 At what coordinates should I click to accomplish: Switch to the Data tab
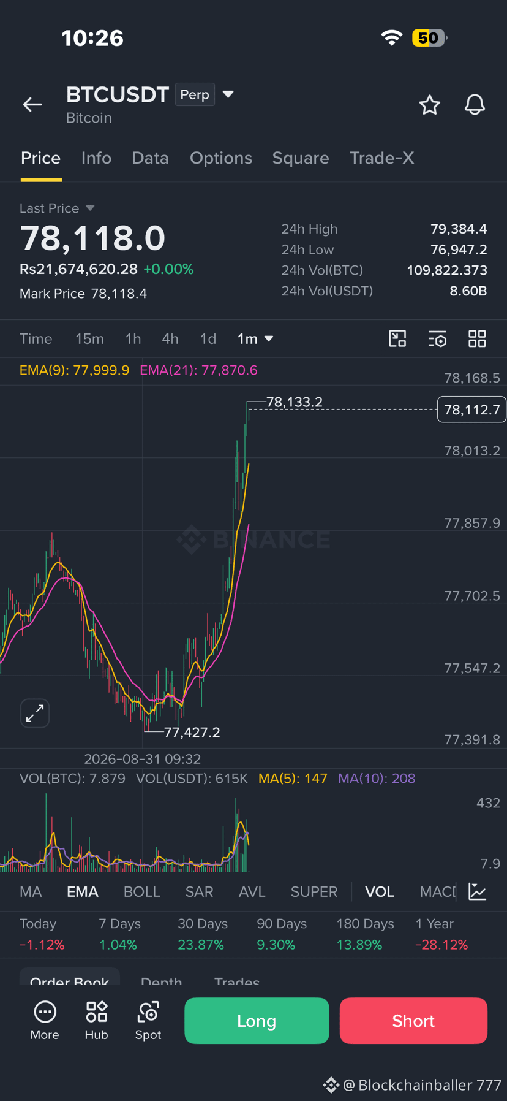[150, 158]
